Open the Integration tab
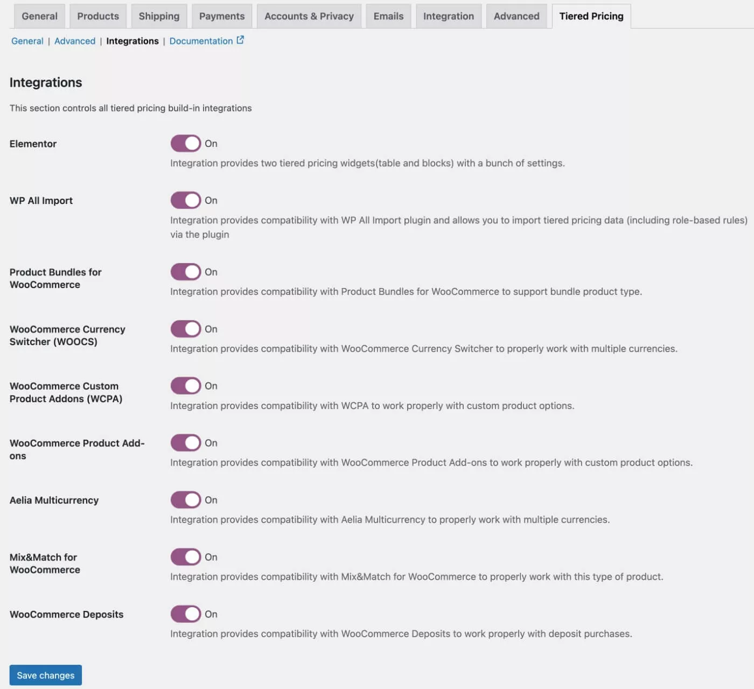The image size is (754, 689). pyautogui.click(x=449, y=16)
